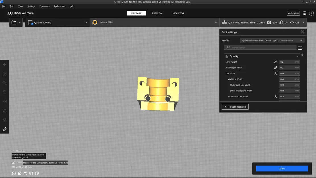Collapse the print settings summary chevron
This screenshot has width=316, height=178.
303,22
